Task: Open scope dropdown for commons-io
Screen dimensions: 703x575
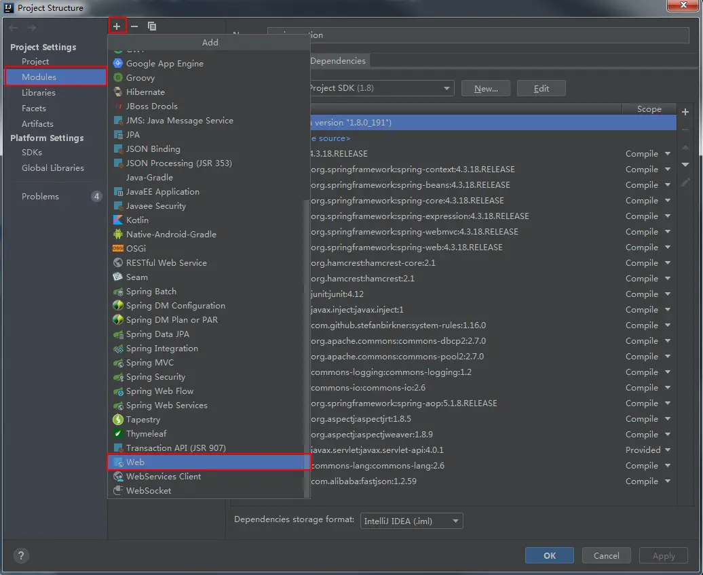Action: [668, 388]
